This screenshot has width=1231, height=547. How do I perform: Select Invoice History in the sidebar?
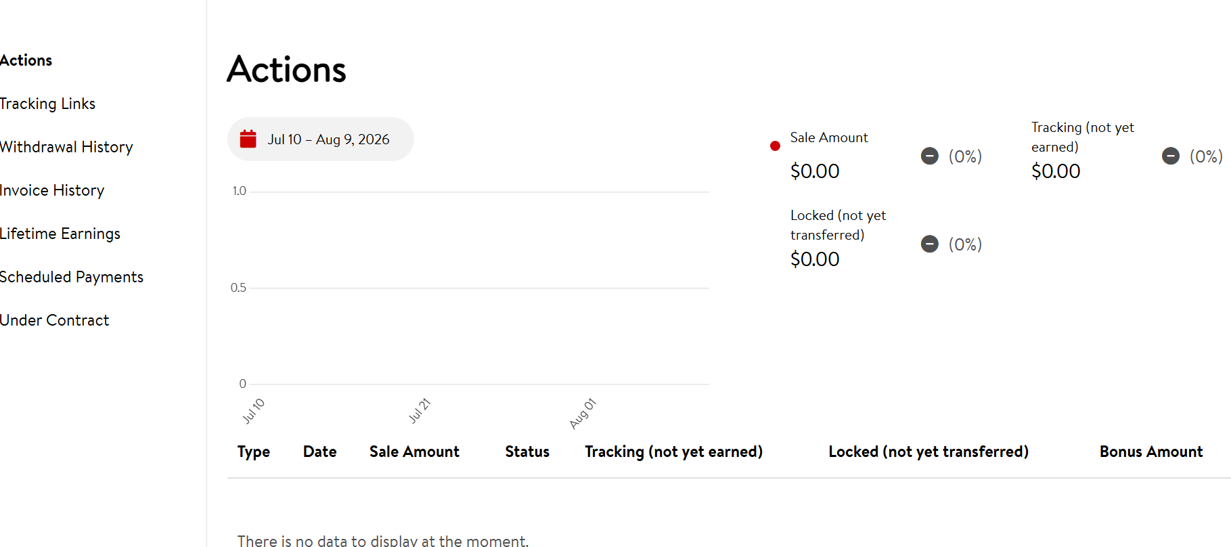(x=52, y=190)
